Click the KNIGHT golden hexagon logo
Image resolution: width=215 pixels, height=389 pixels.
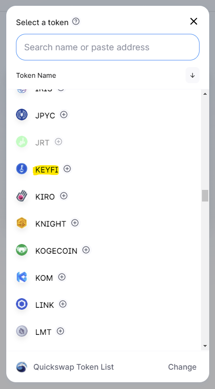click(22, 223)
